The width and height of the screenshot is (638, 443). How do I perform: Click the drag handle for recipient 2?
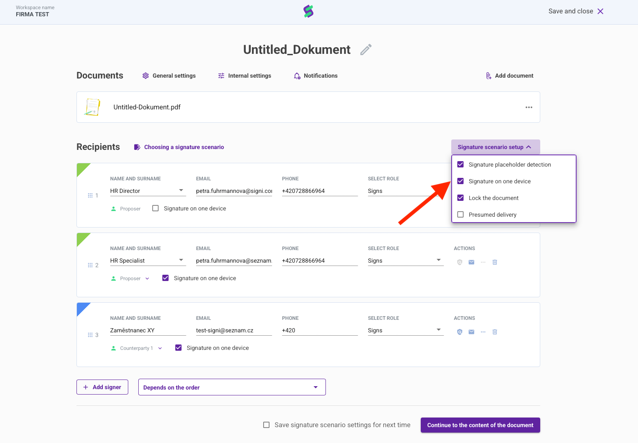(90, 265)
